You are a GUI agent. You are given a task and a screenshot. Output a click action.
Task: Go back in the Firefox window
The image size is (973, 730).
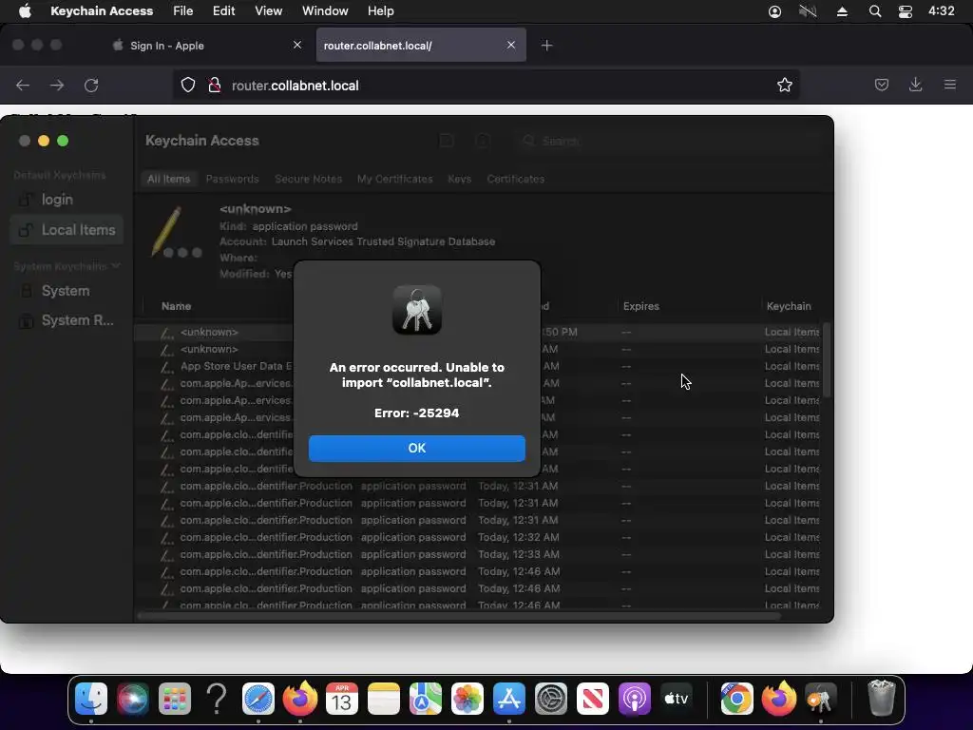(23, 85)
